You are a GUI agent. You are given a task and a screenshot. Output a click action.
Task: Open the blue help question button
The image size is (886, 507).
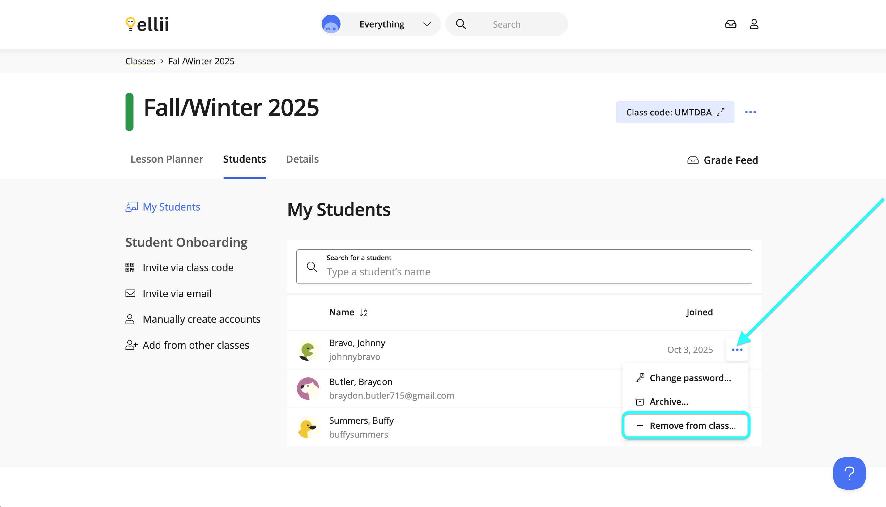click(x=849, y=473)
